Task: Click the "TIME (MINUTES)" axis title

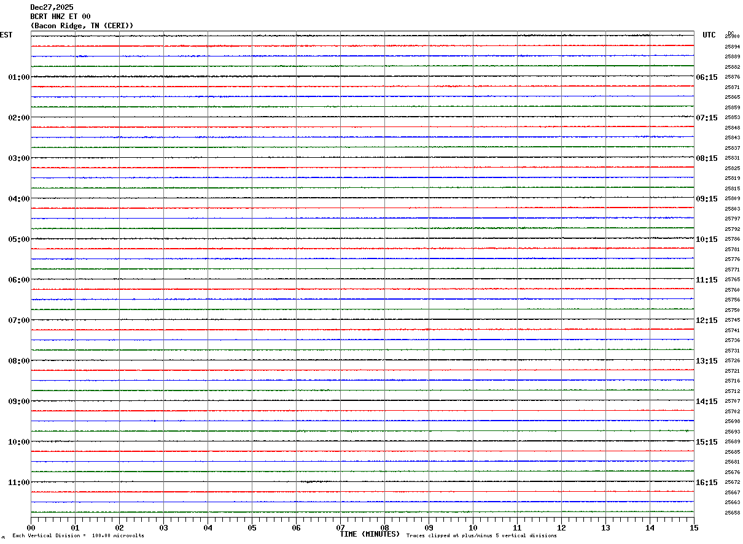Action: tap(370, 534)
